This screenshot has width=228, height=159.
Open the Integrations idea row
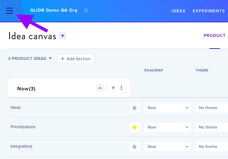coord(21,146)
